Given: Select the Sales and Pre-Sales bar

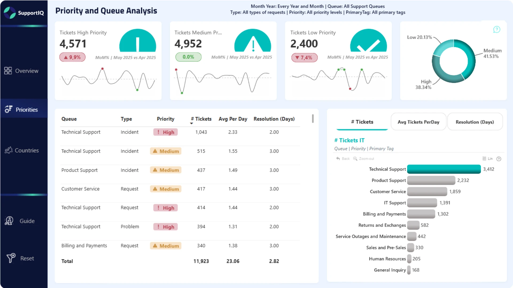Looking at the screenshot, I should point(411,247).
